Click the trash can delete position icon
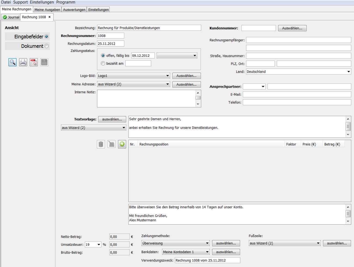Viewport: 354px width, 267px height. point(101,144)
